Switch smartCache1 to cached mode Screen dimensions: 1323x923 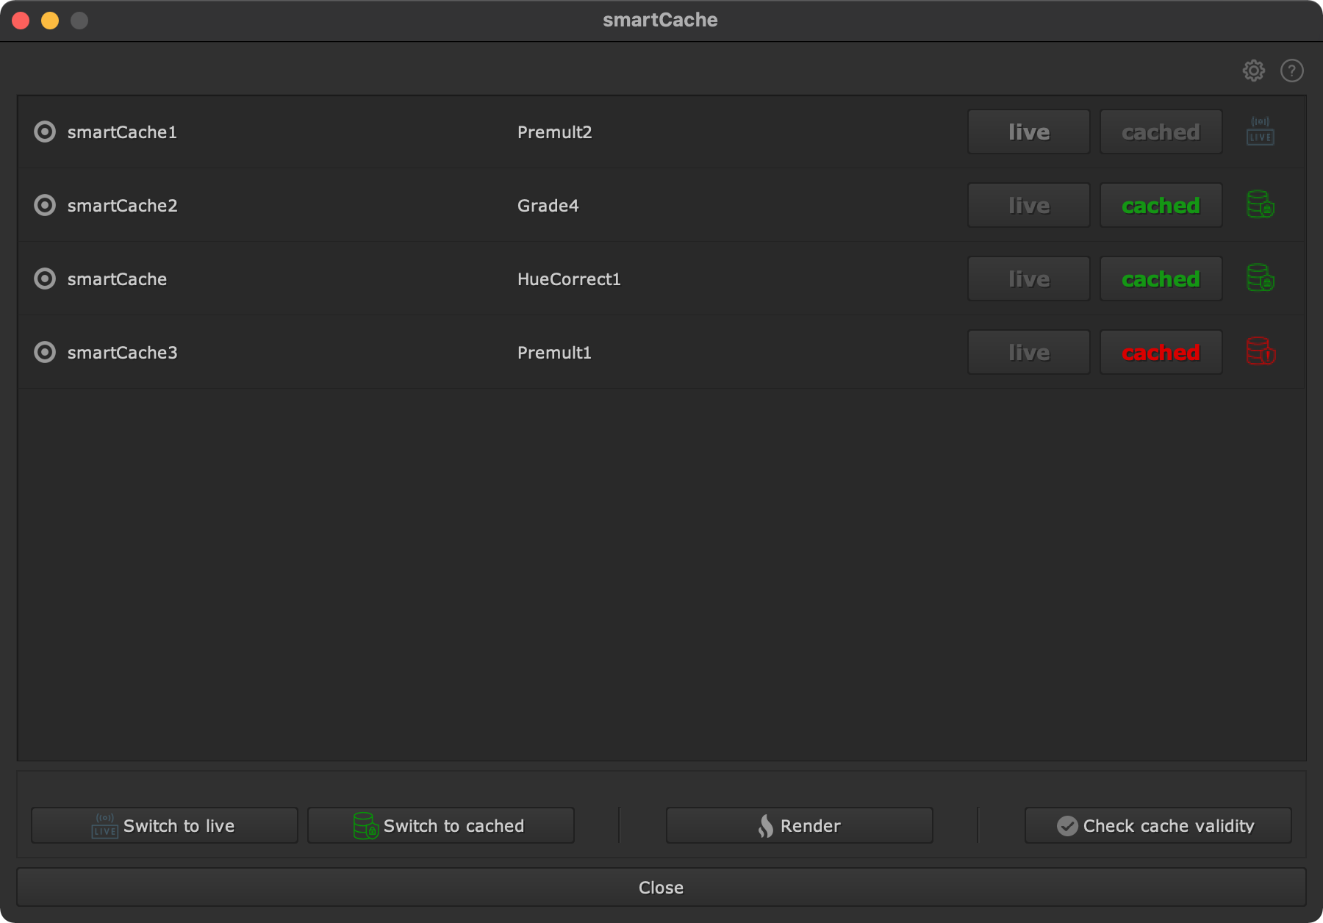tap(1161, 132)
